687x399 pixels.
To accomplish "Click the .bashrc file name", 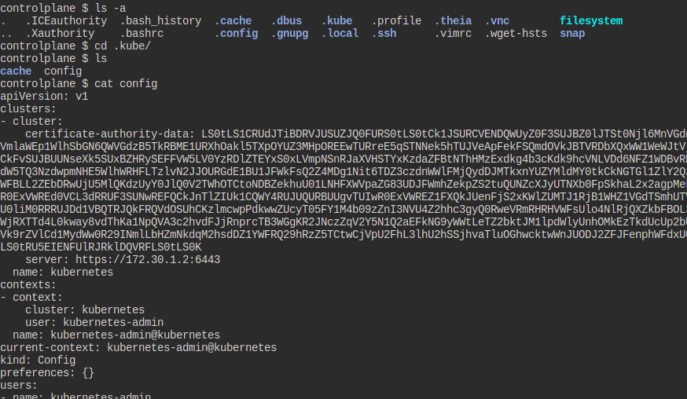I will [141, 34].
